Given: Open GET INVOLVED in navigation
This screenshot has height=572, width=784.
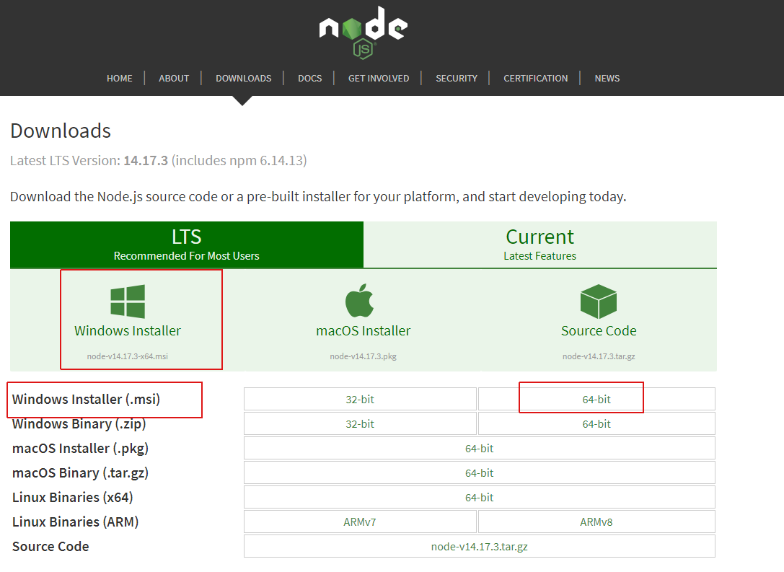Looking at the screenshot, I should click(x=379, y=79).
